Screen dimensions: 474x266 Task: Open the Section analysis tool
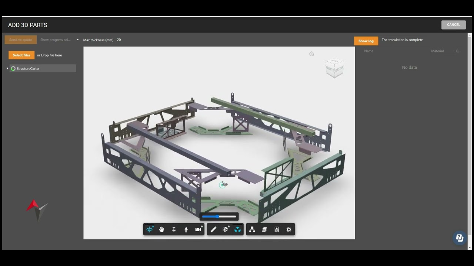click(x=225, y=229)
